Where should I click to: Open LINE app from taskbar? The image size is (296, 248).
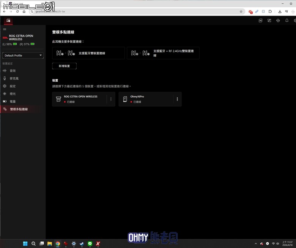pyautogui.click(x=90, y=244)
